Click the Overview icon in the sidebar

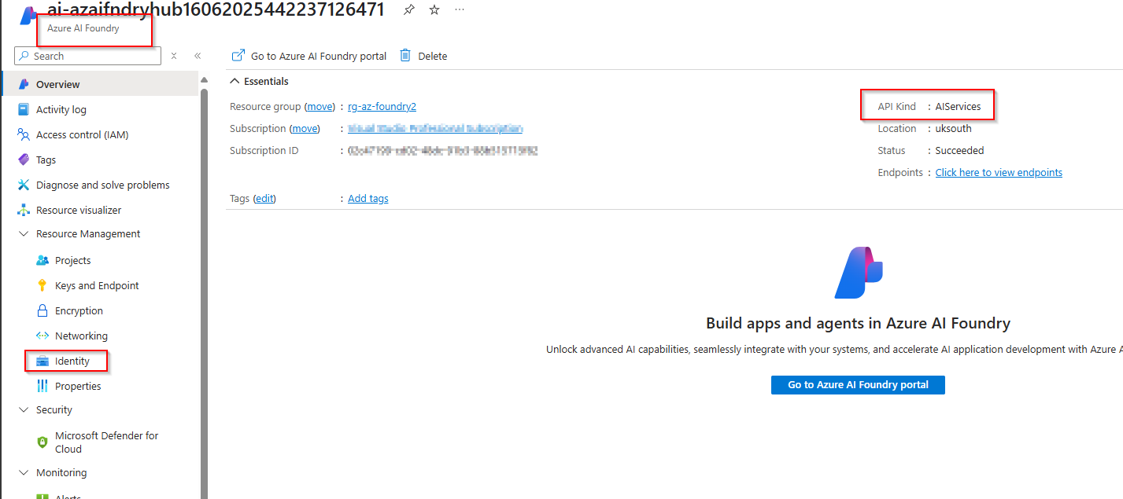(24, 84)
